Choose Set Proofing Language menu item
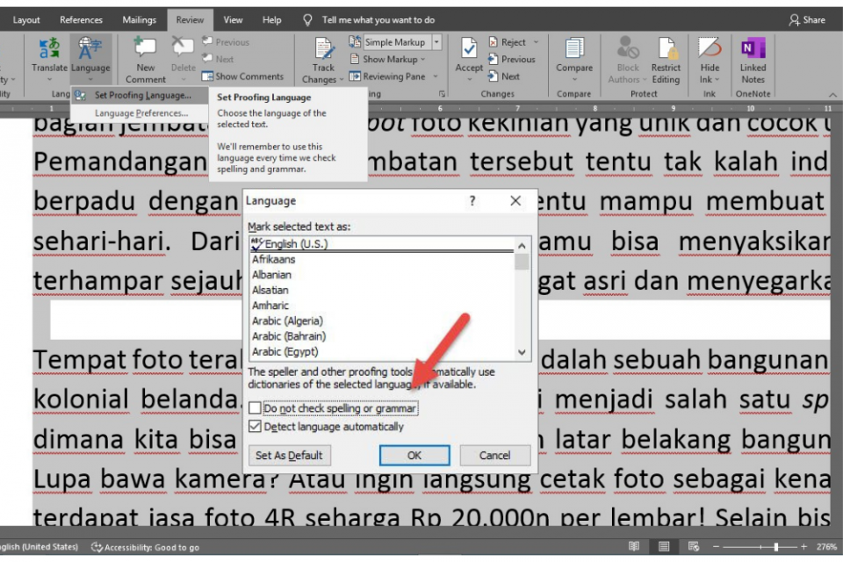Screen dimensions: 843x562 click(140, 95)
